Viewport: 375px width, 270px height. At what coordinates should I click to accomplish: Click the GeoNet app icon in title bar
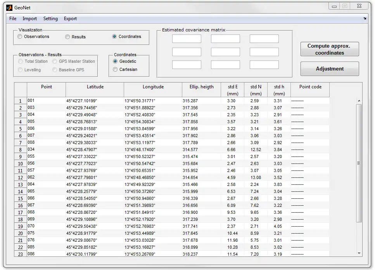(9, 8)
